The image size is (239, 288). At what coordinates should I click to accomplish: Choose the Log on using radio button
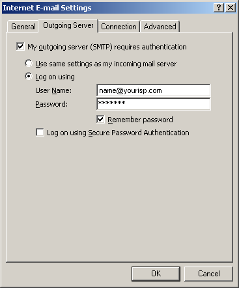click(29, 77)
